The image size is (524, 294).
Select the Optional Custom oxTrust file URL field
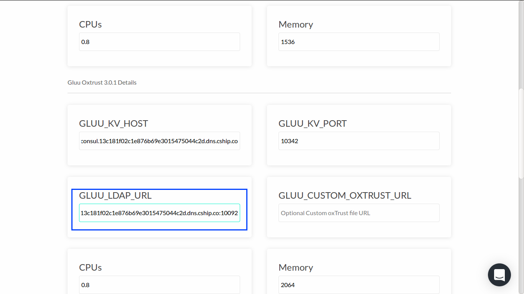click(x=359, y=213)
